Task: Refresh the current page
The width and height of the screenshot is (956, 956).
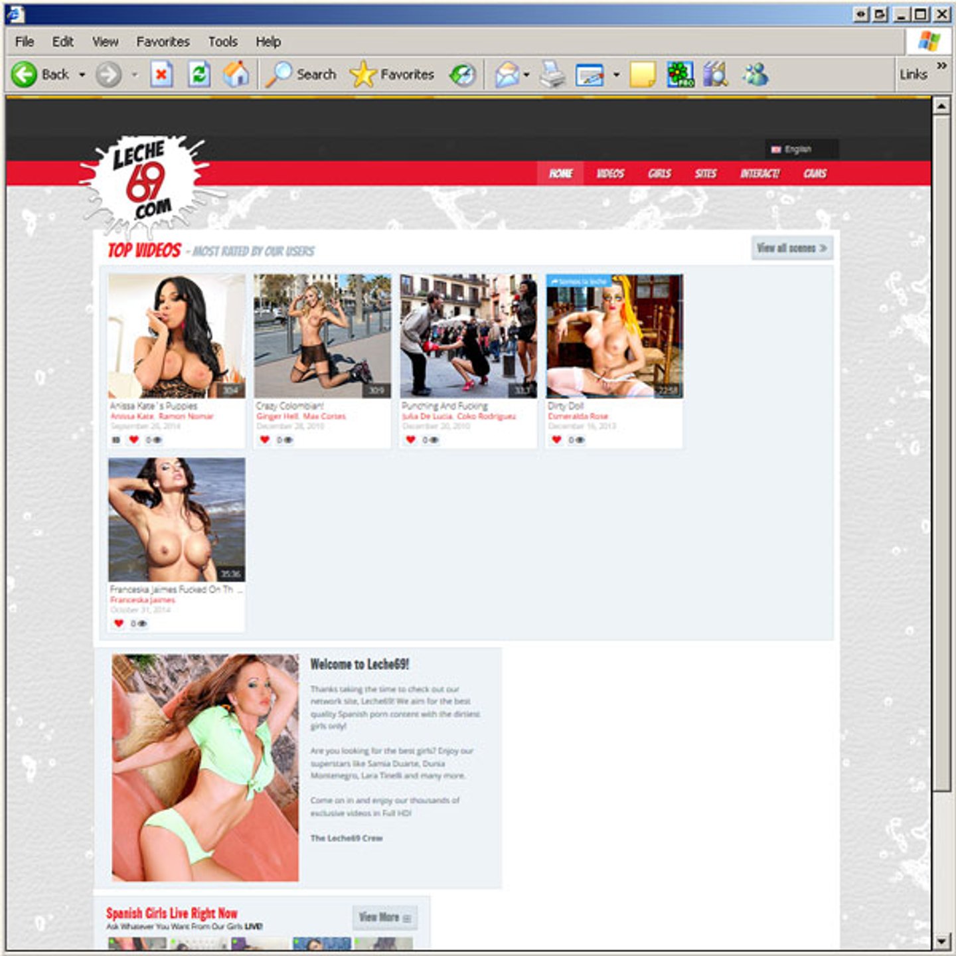Action: pyautogui.click(x=199, y=74)
